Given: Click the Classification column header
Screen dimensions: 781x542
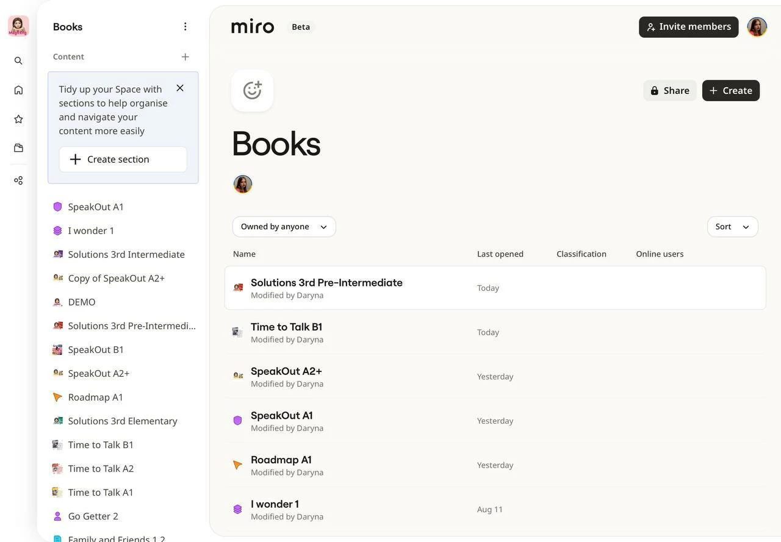Looking at the screenshot, I should pos(581,254).
